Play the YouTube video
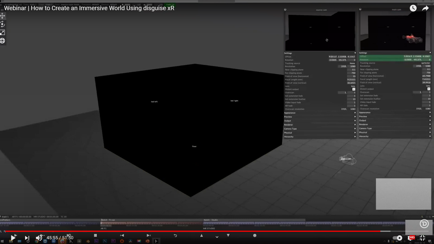This screenshot has height=244, width=434. tap(13, 238)
